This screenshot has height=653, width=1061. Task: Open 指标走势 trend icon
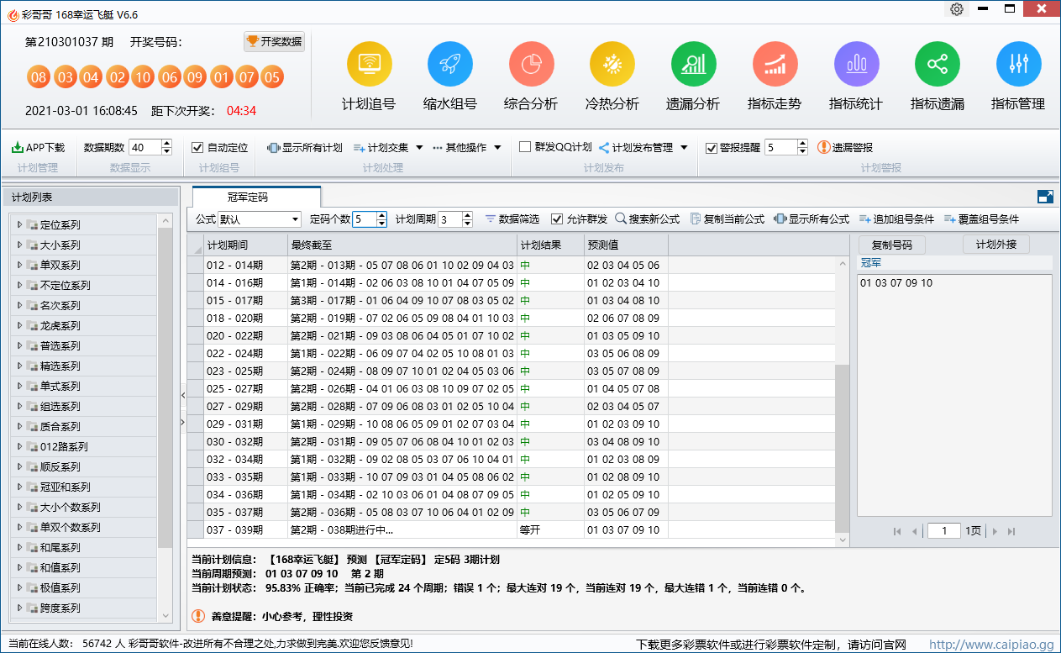pyautogui.click(x=775, y=65)
